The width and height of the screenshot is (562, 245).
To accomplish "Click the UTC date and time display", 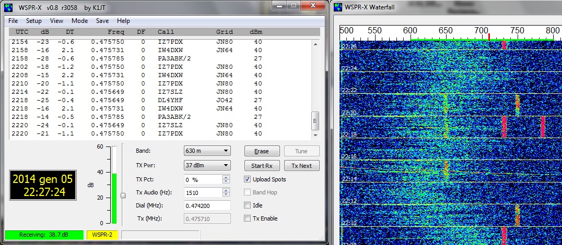I will [x=43, y=185].
